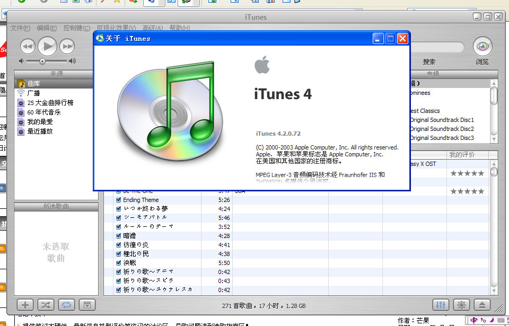
Task: Click the eject disc button
Action: pos(482,305)
